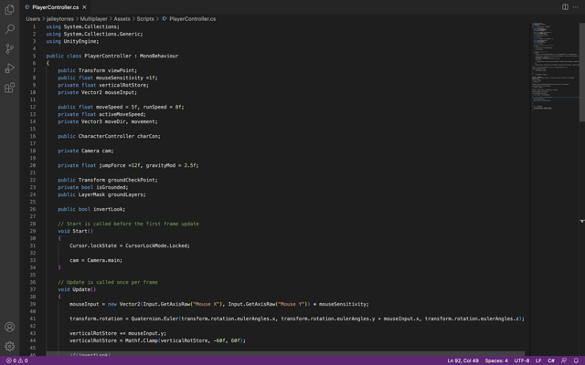The height and width of the screenshot is (365, 585).
Task: Click 'activeMoveSpeed' on line 13
Action: click(121, 114)
